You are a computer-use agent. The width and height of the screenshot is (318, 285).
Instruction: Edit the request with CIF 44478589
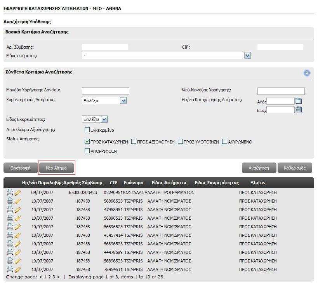tap(17, 252)
